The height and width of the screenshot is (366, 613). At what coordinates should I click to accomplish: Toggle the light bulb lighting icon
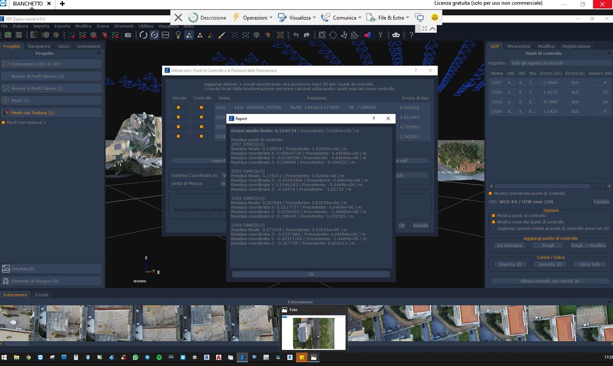pyautogui.click(x=178, y=35)
